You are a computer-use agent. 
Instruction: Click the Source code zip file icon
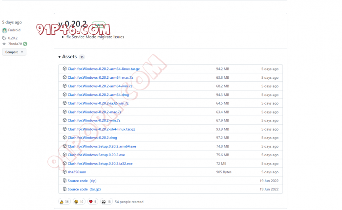[64, 181]
